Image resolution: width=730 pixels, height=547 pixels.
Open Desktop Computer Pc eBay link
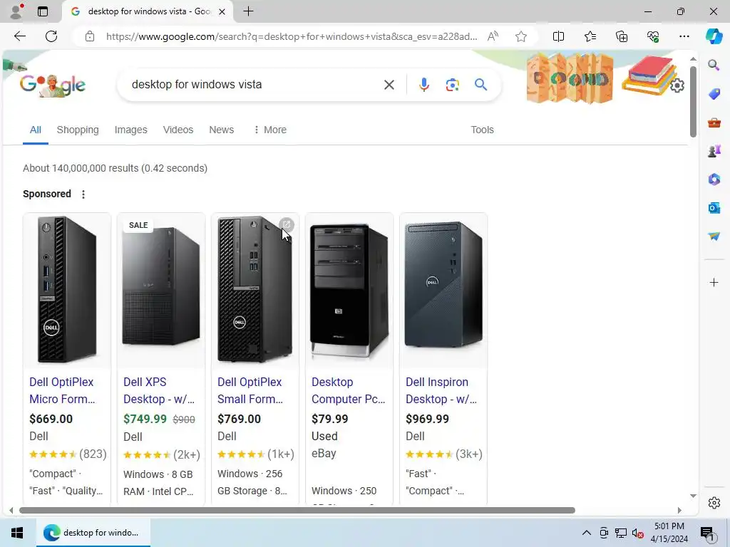348,390
